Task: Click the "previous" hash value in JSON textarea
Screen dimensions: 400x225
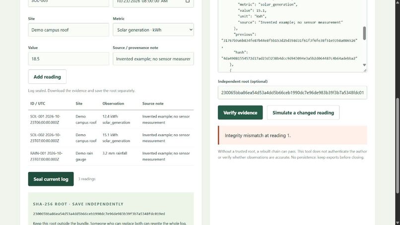Action: coord(289,41)
